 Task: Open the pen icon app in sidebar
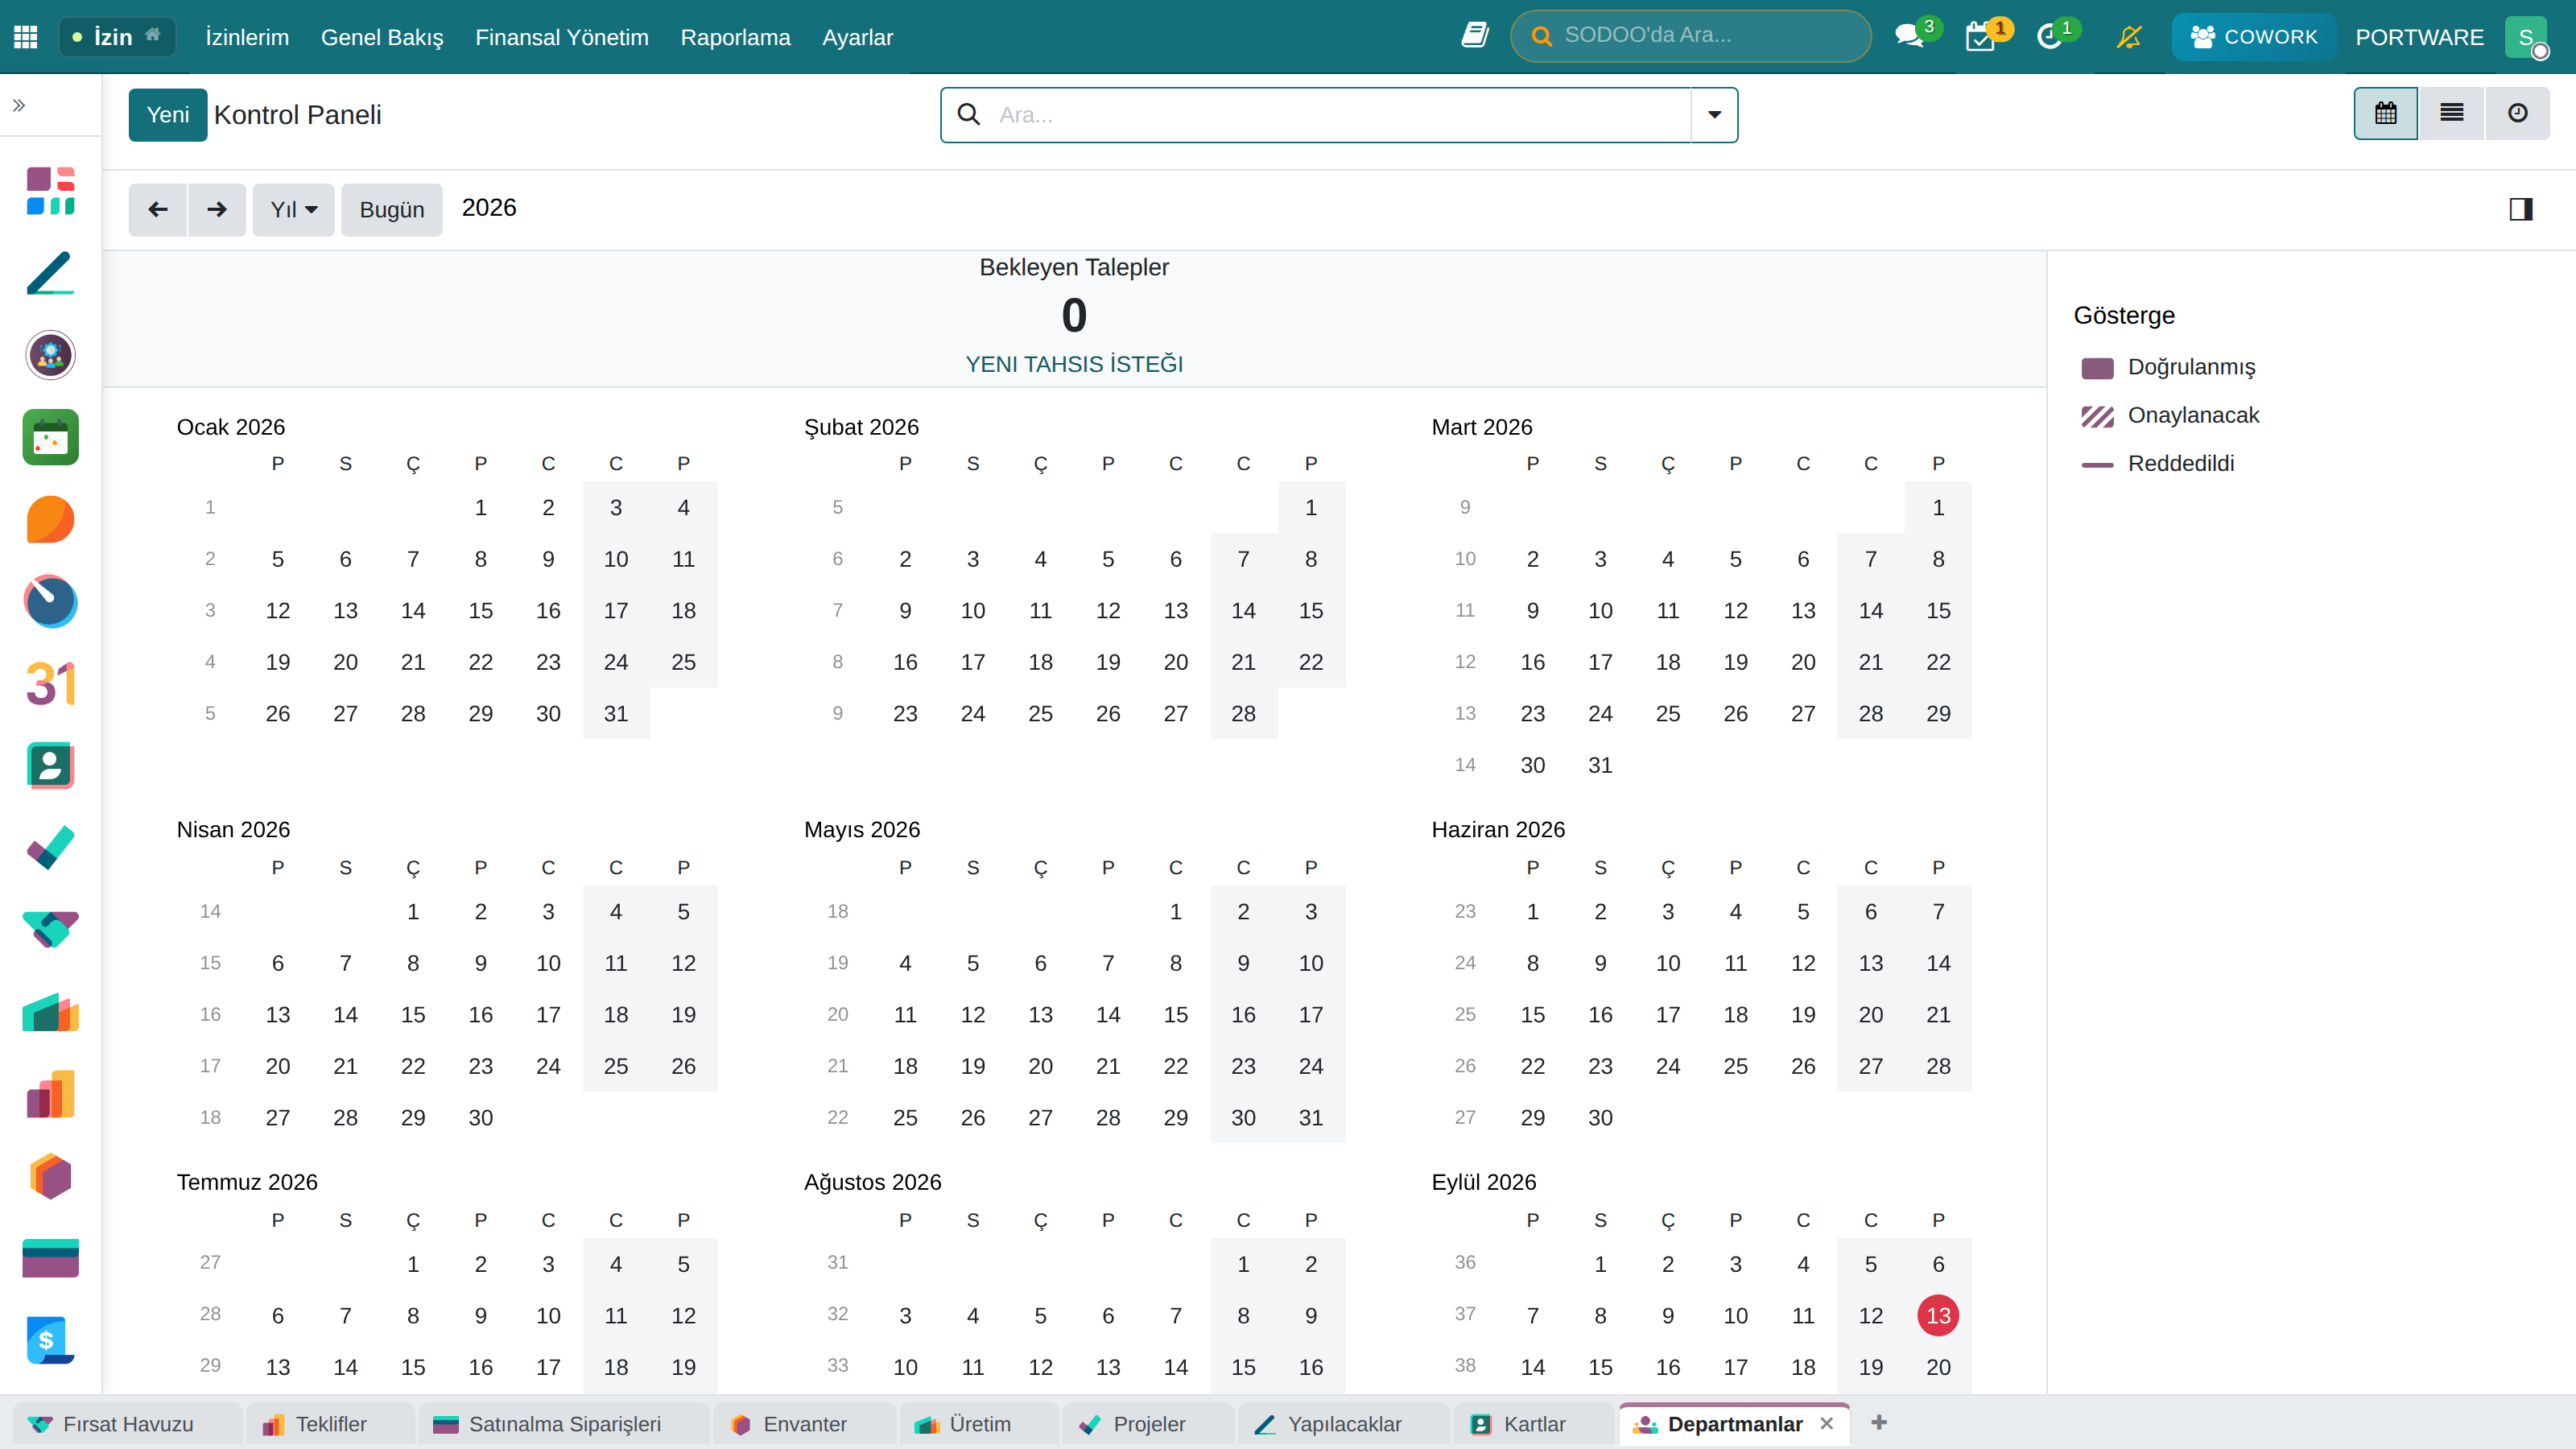tap(50, 273)
